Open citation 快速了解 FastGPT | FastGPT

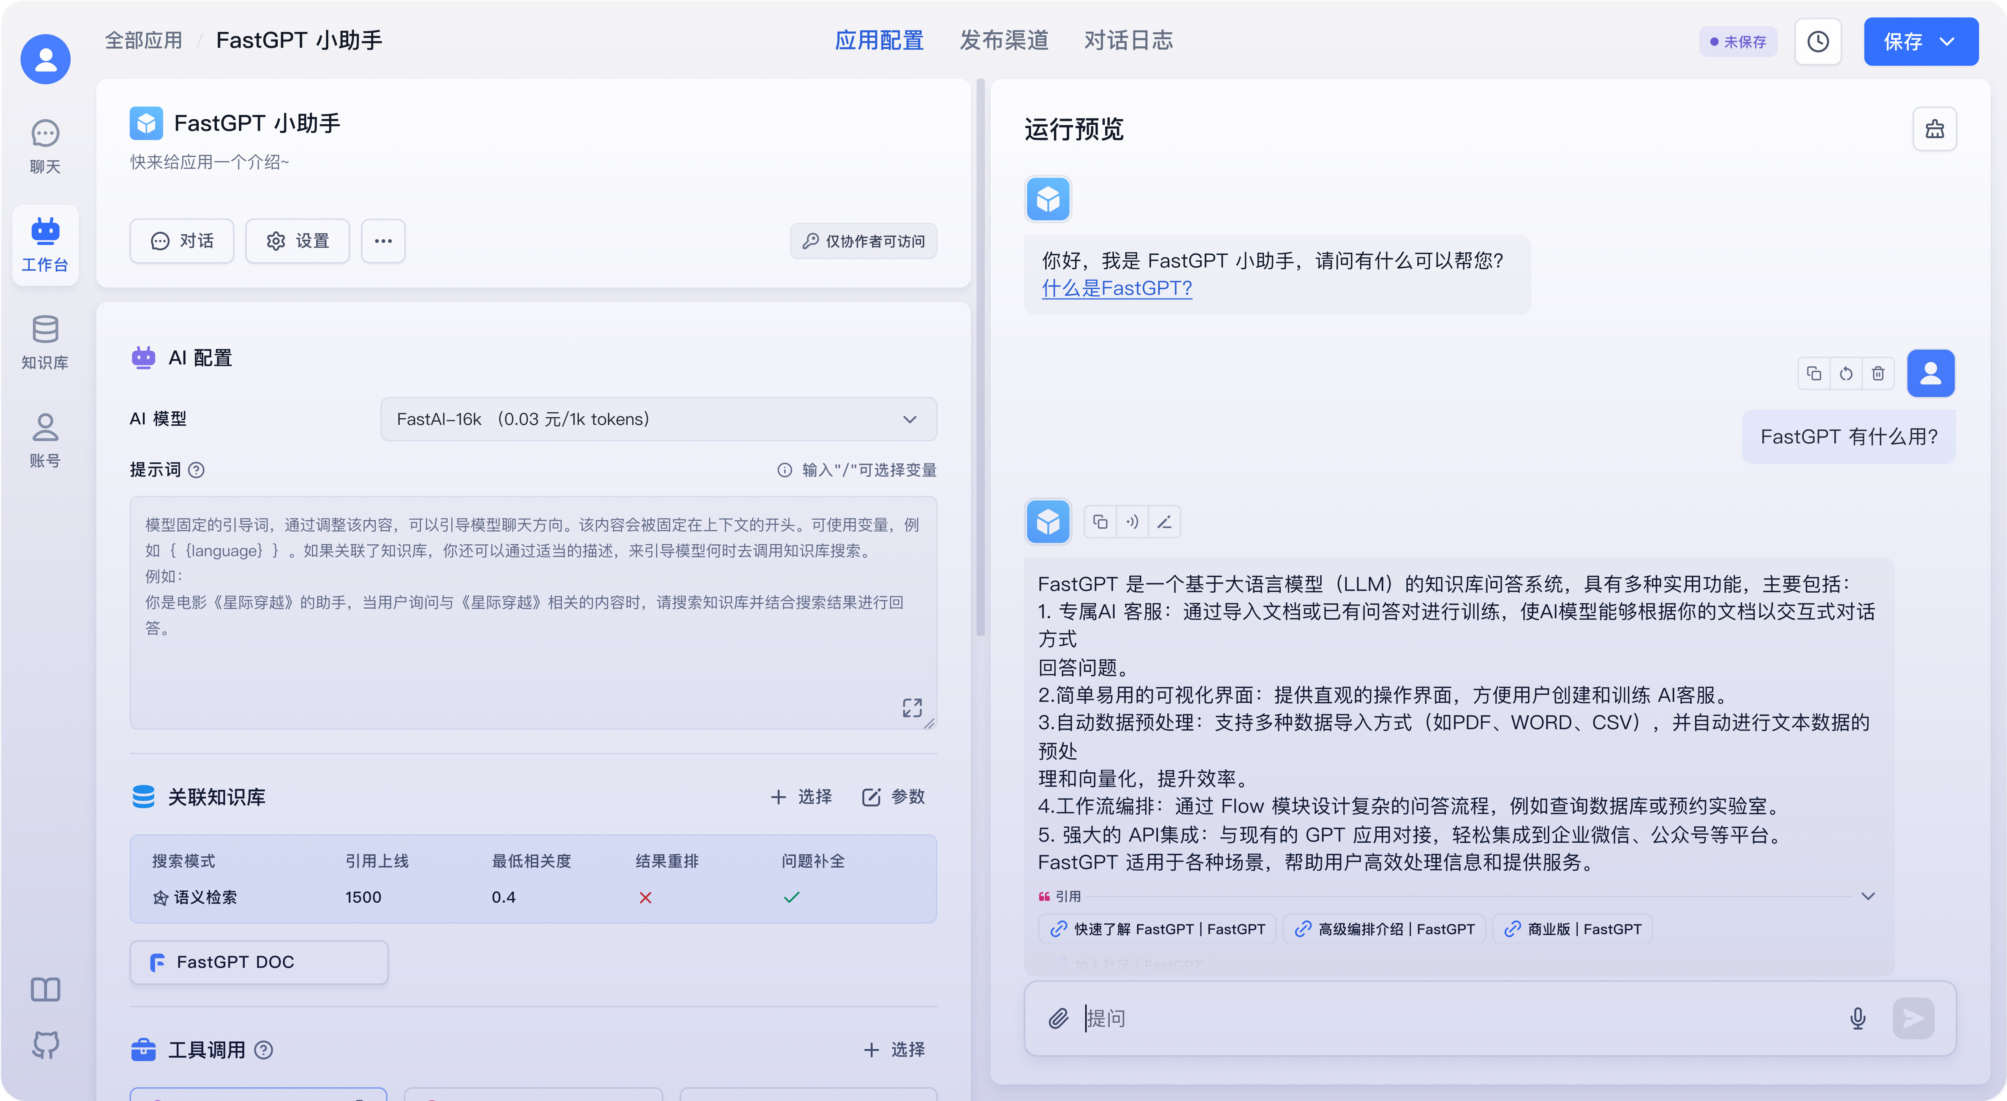[1157, 929]
